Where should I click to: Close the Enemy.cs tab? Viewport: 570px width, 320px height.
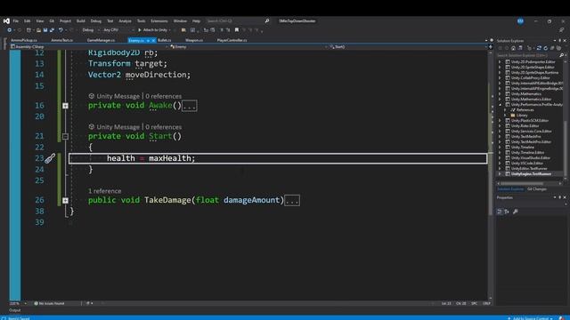point(153,40)
